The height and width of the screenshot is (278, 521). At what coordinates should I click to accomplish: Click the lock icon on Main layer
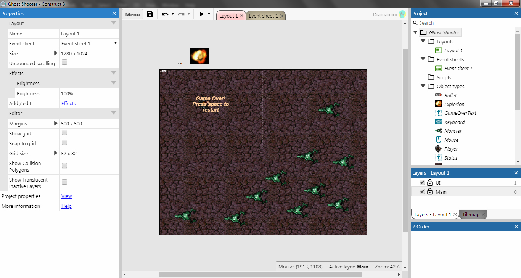tap(430, 192)
